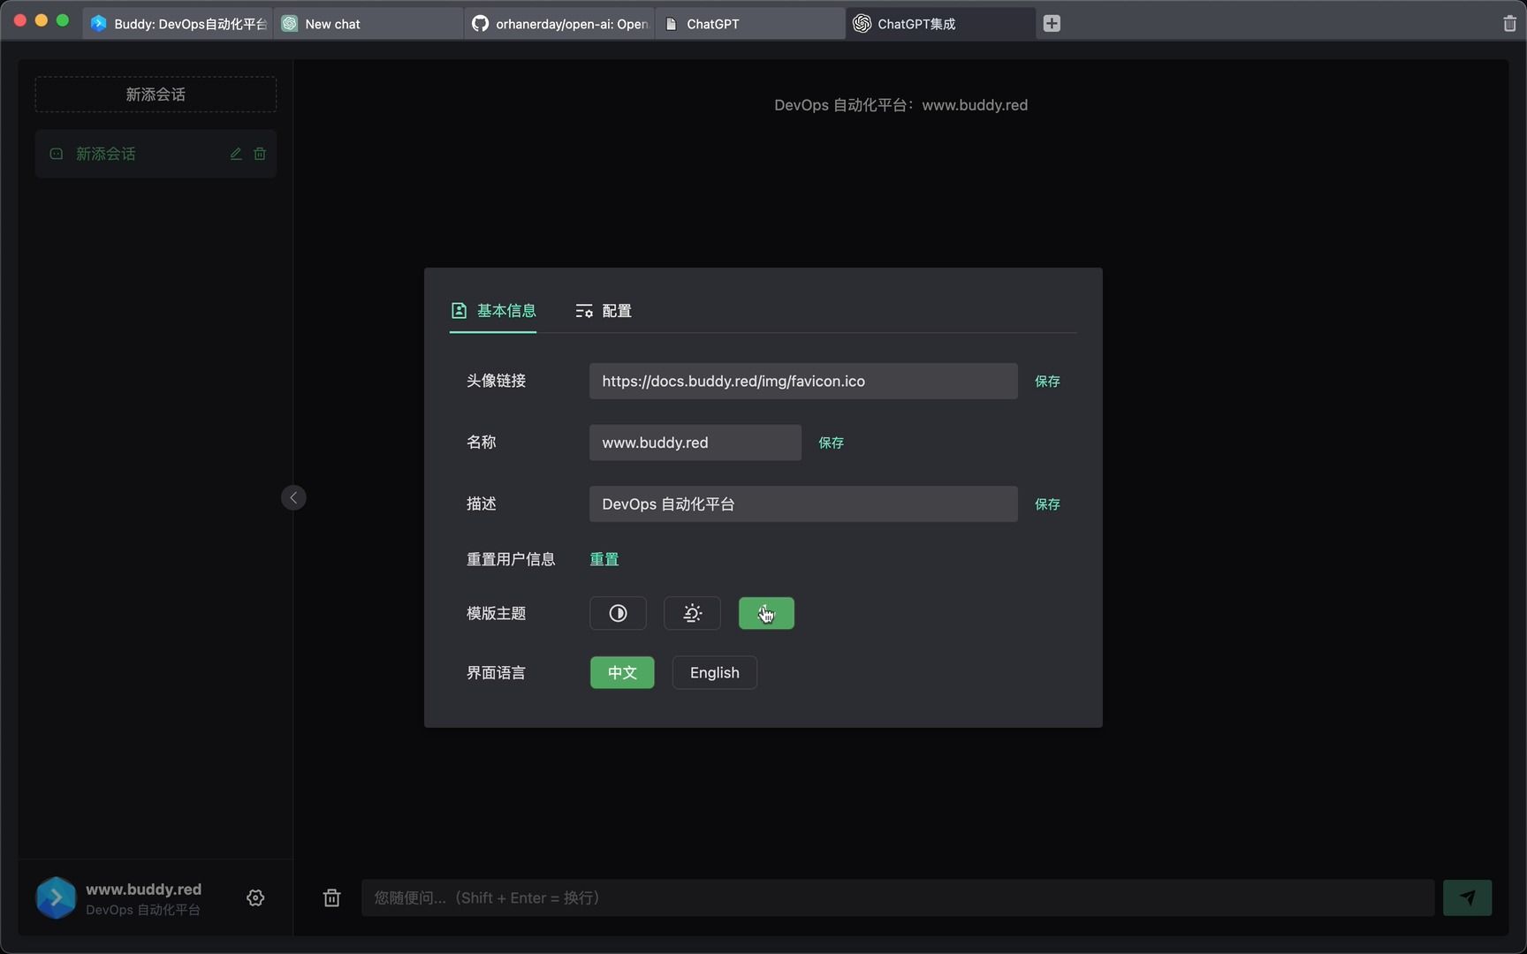Open the New chat browser tab

tap(369, 24)
